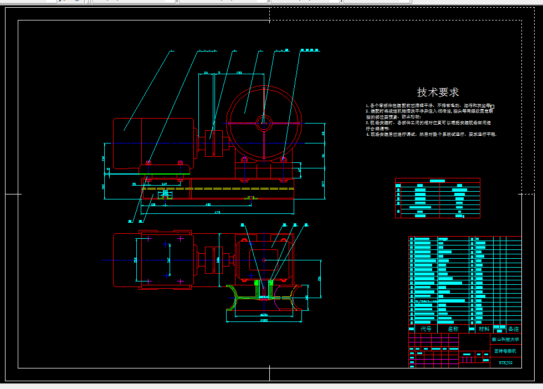Select the 670 overall length dimension
This screenshot has height=389, width=543.
click(217, 212)
